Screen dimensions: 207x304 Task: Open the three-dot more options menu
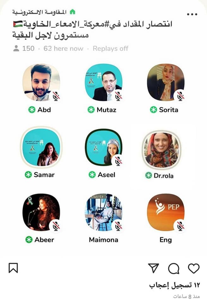192,14
